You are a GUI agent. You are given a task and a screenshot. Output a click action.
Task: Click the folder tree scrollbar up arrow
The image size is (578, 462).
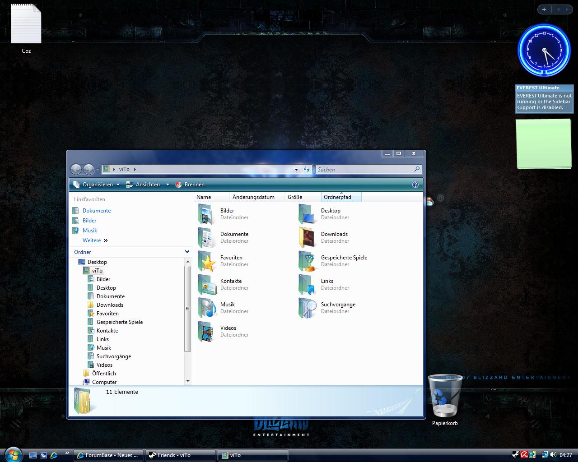click(x=188, y=261)
